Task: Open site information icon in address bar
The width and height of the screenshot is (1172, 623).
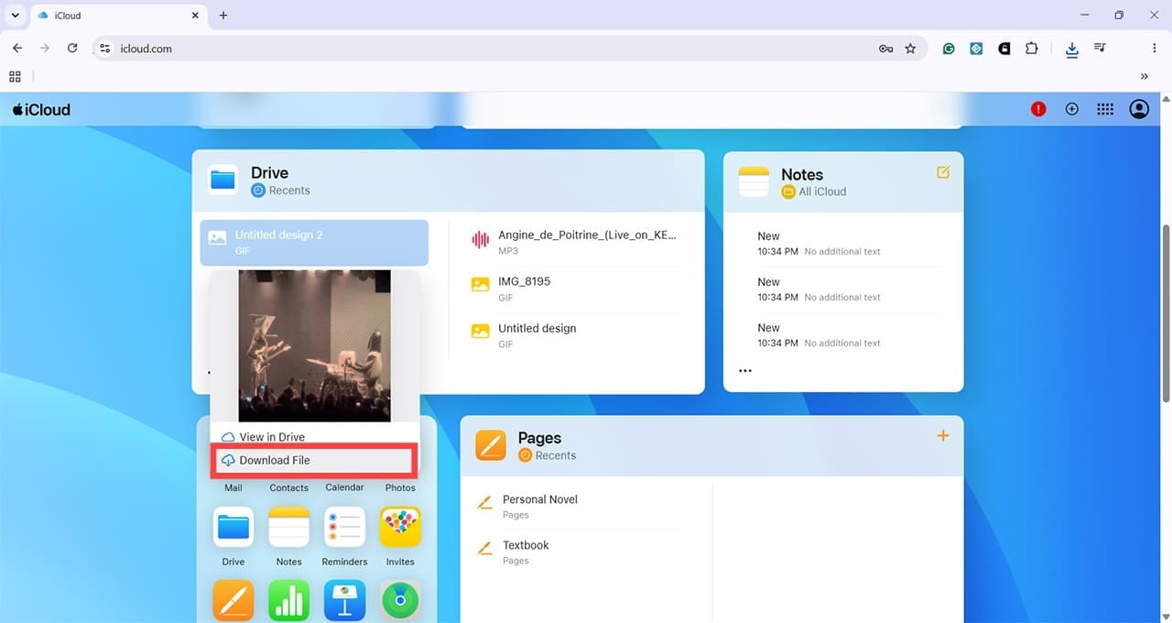Action: click(105, 49)
